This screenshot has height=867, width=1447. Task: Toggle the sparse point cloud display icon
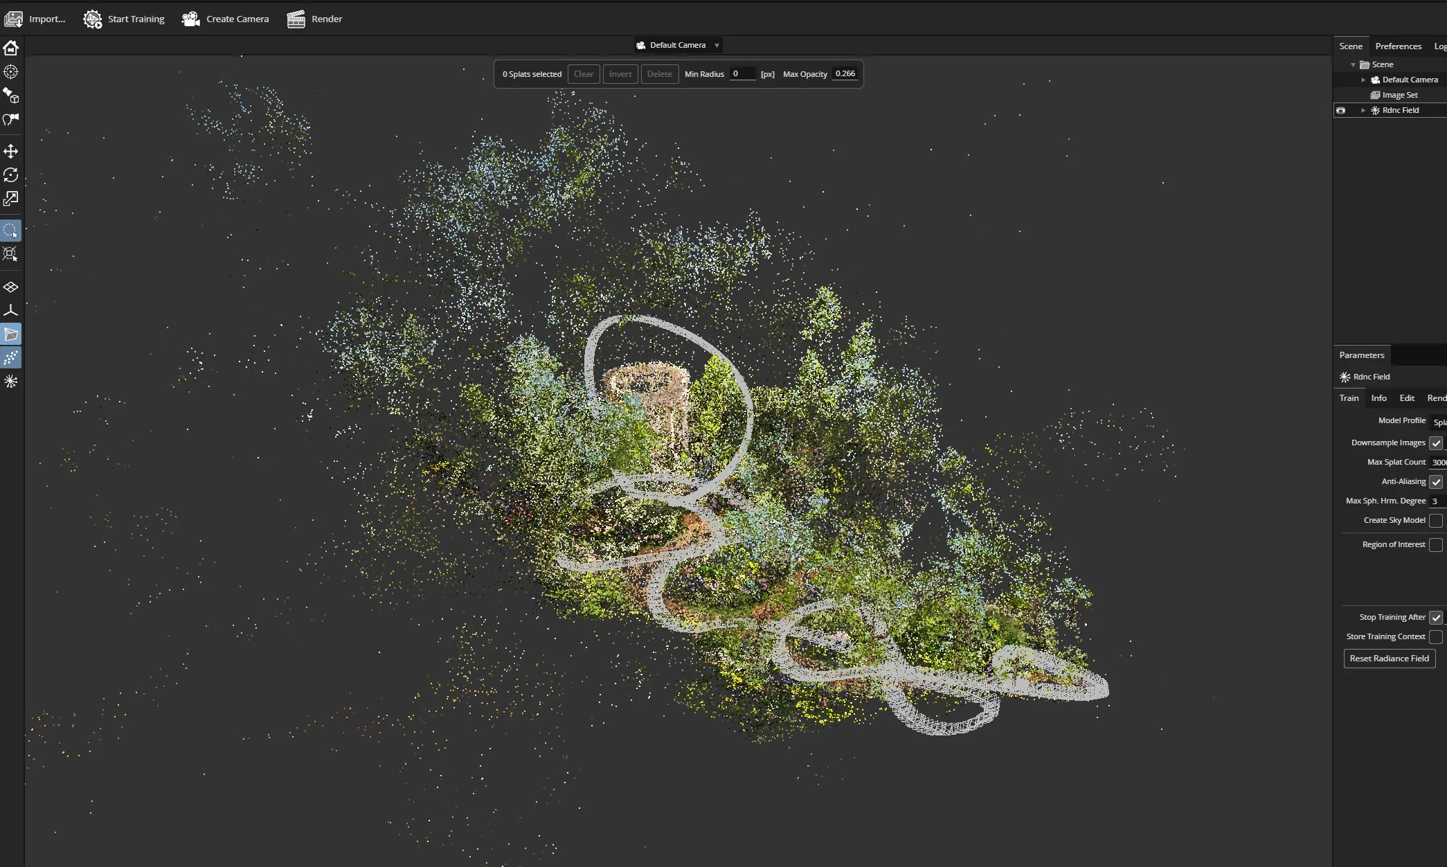[x=10, y=358]
